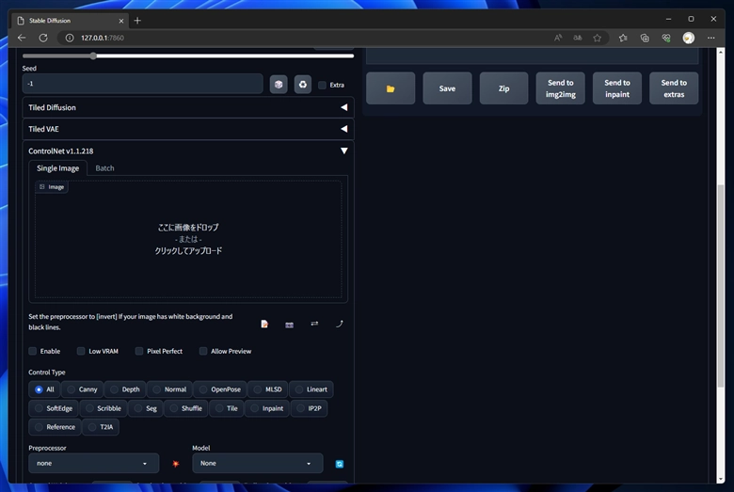Open a new browser tab

(x=137, y=21)
